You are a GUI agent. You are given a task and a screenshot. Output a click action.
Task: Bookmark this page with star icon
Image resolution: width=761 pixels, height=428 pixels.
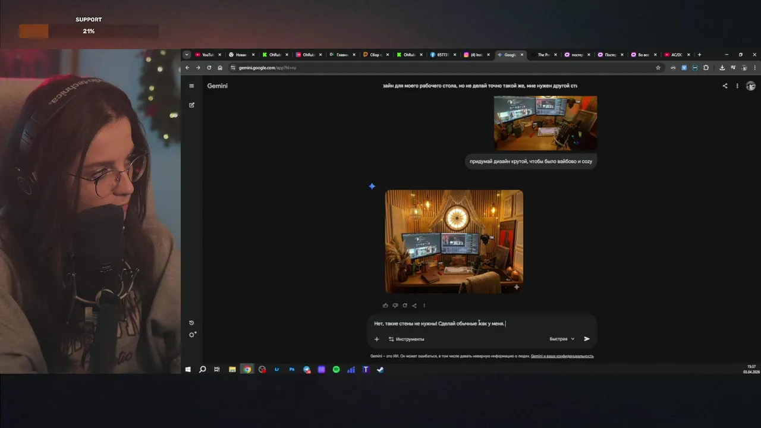pos(658,68)
